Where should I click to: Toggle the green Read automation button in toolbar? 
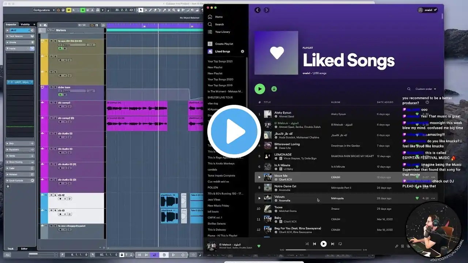point(83,10)
